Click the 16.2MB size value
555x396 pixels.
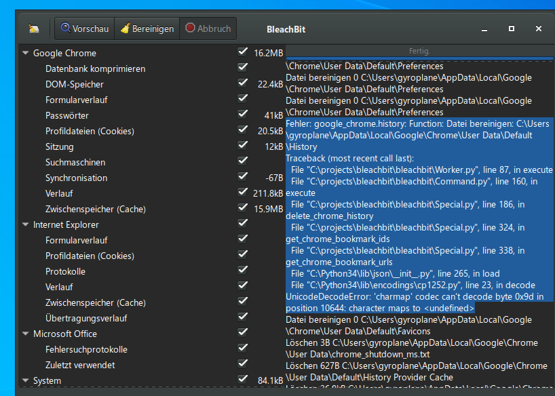pos(268,53)
